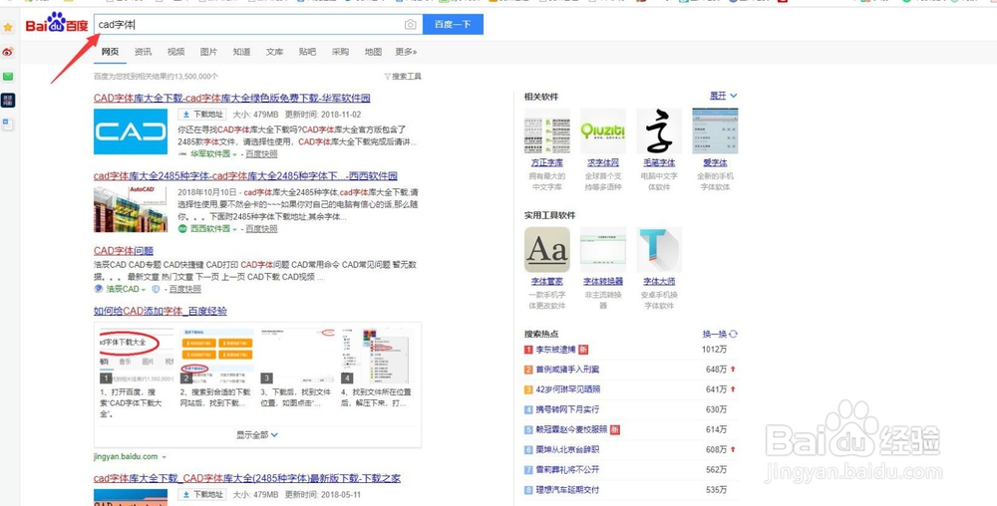The height and width of the screenshot is (506, 997).
Task: Switch to the 视频 tab
Action: coord(176,52)
